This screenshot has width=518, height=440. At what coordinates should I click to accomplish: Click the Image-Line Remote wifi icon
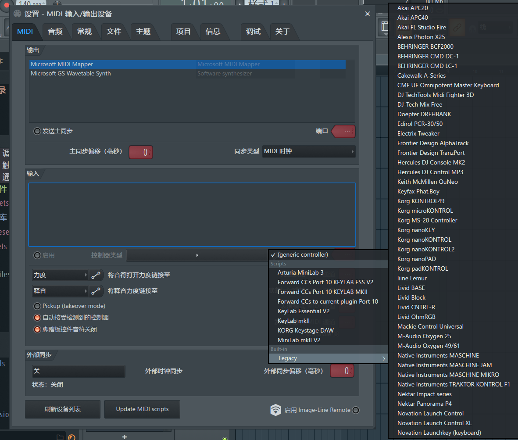[275, 410]
